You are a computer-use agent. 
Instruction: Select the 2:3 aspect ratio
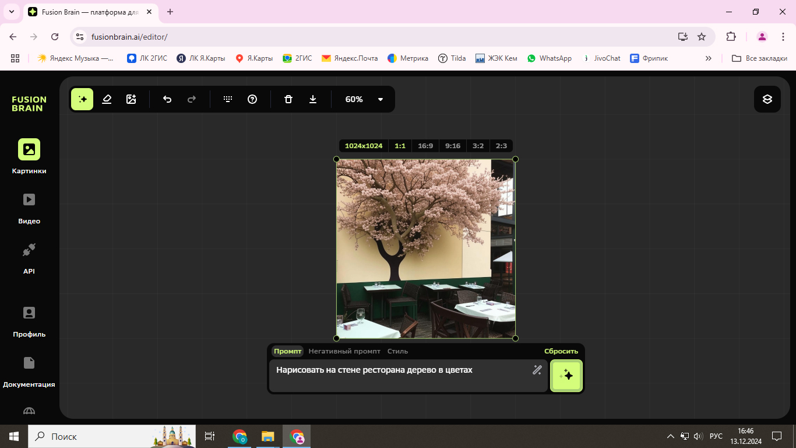pos(501,146)
